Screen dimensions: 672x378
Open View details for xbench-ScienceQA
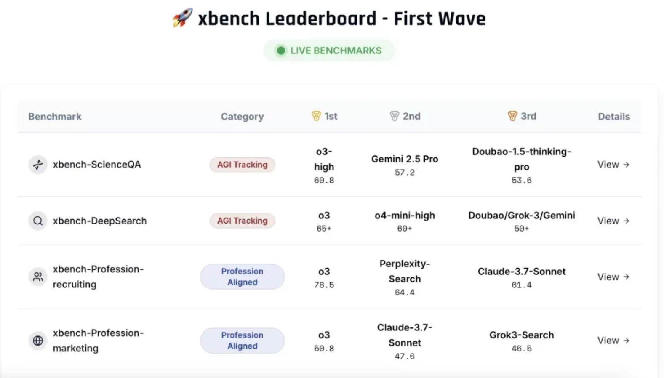point(613,165)
